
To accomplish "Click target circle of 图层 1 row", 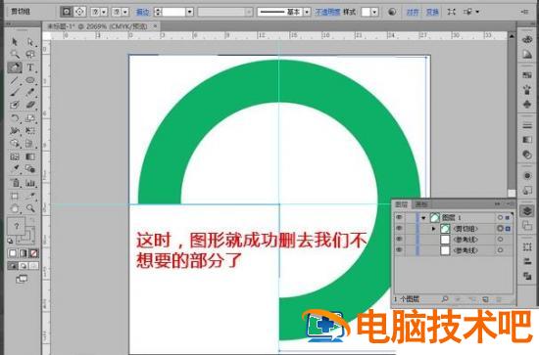I will point(500,217).
